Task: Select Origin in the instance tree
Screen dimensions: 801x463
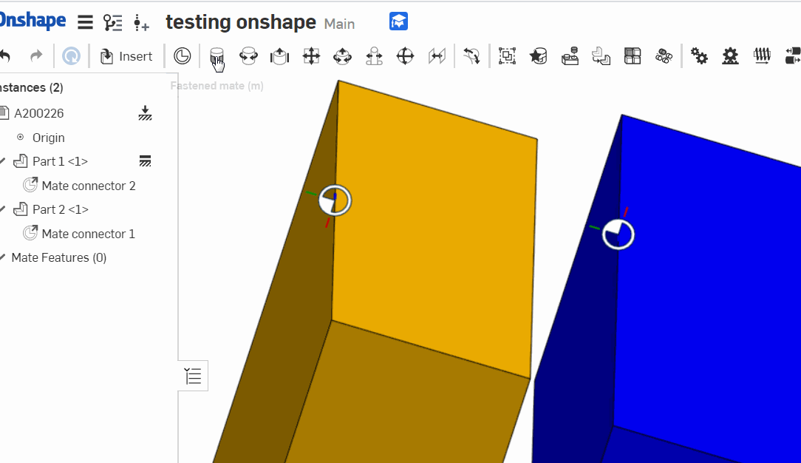Action: coord(49,138)
